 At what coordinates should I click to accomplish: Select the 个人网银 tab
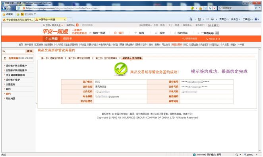51,39
